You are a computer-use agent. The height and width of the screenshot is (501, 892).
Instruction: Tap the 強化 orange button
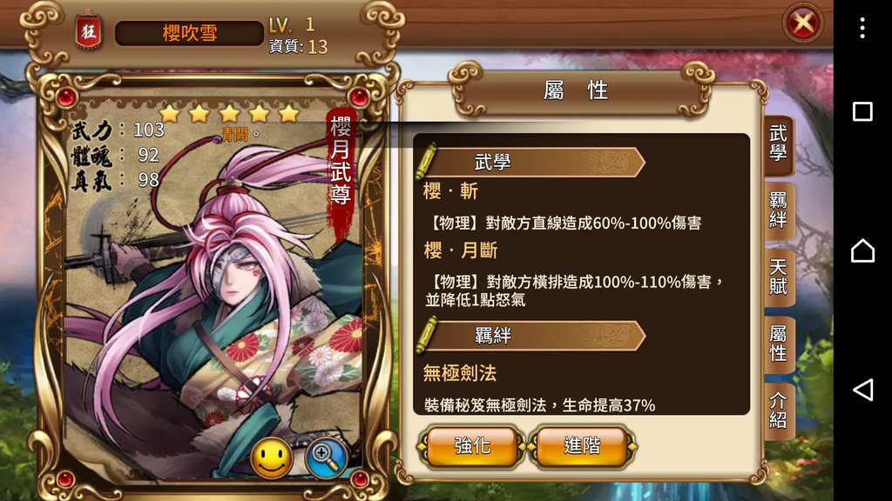click(471, 446)
